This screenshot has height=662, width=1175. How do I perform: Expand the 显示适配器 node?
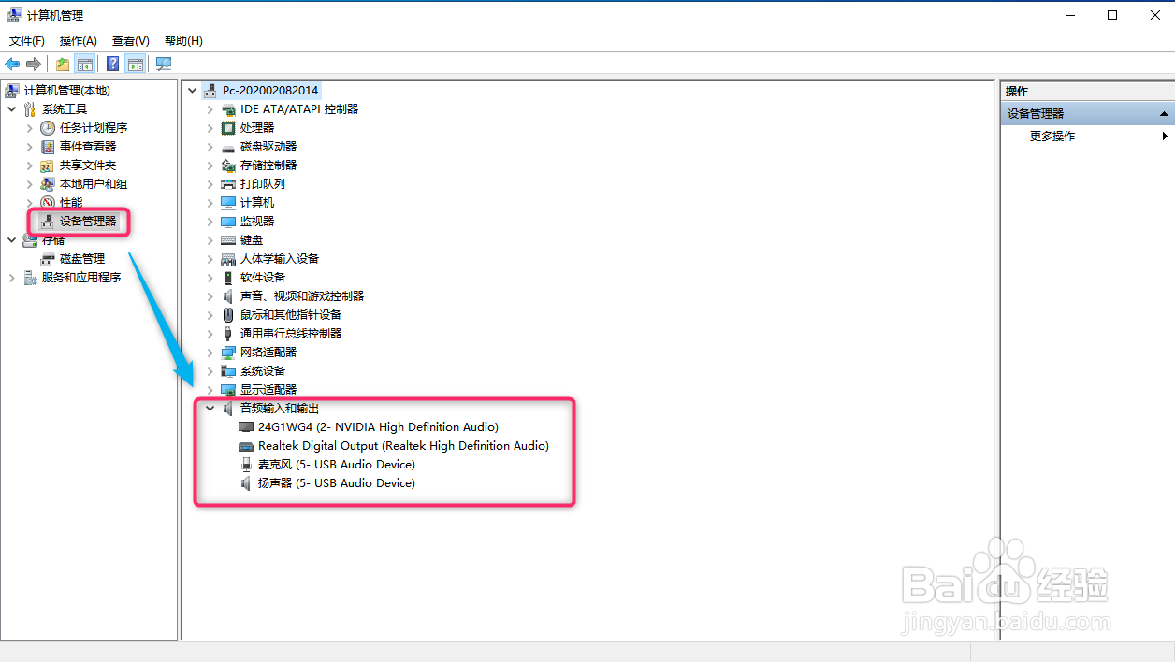[x=210, y=389]
